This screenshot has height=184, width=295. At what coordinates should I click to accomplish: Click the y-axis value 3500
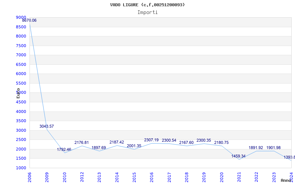pyautogui.click(x=21, y=121)
